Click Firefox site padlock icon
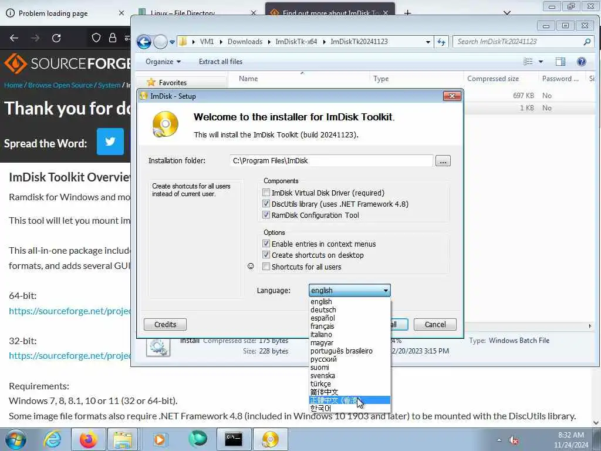Image resolution: width=601 pixels, height=451 pixels. [x=112, y=38]
